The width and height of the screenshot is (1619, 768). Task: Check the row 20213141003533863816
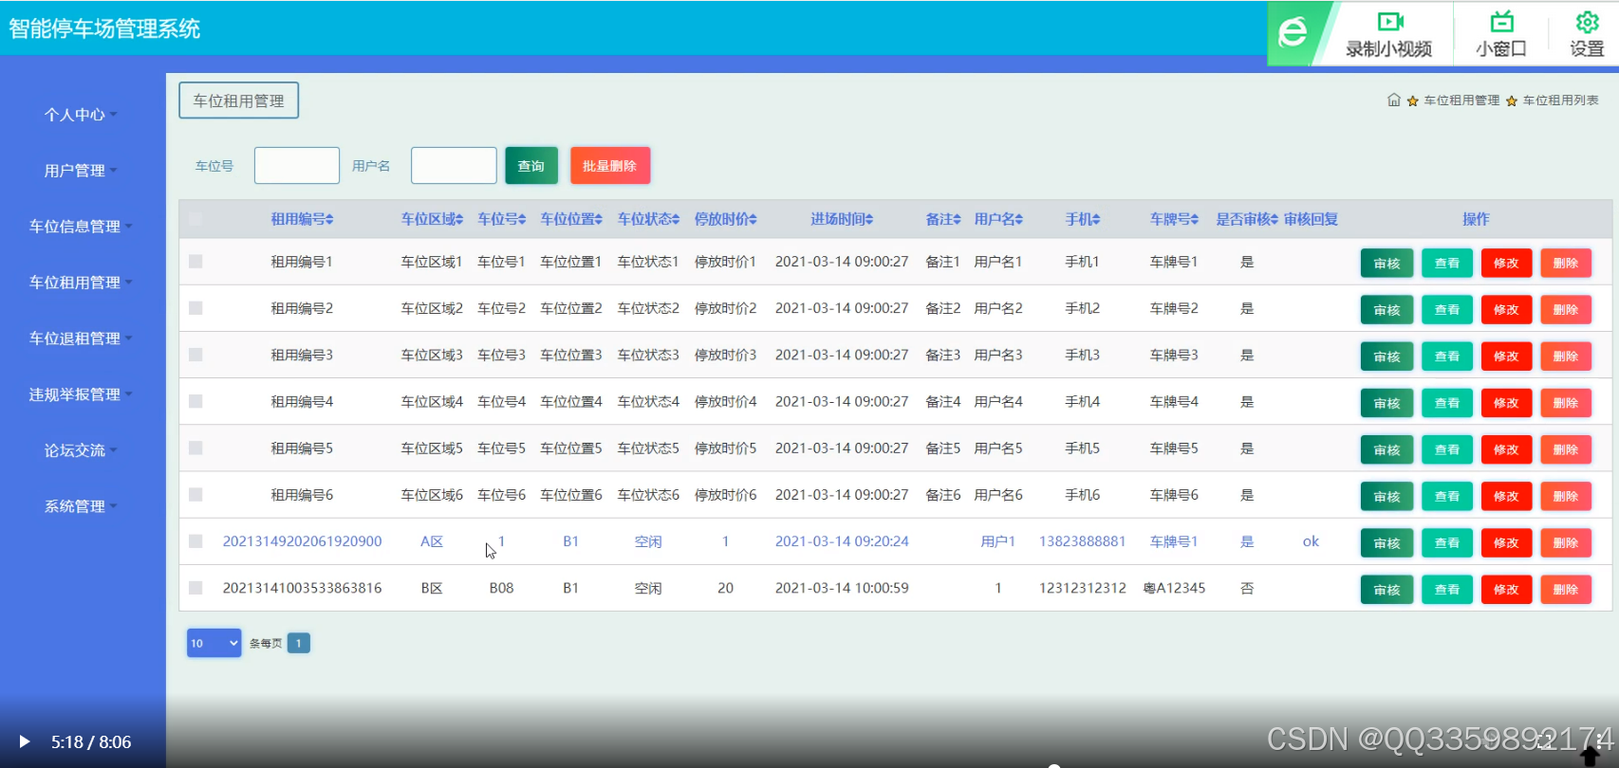tap(195, 588)
